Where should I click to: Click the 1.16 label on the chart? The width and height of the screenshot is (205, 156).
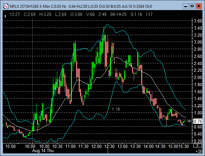coord(116,109)
